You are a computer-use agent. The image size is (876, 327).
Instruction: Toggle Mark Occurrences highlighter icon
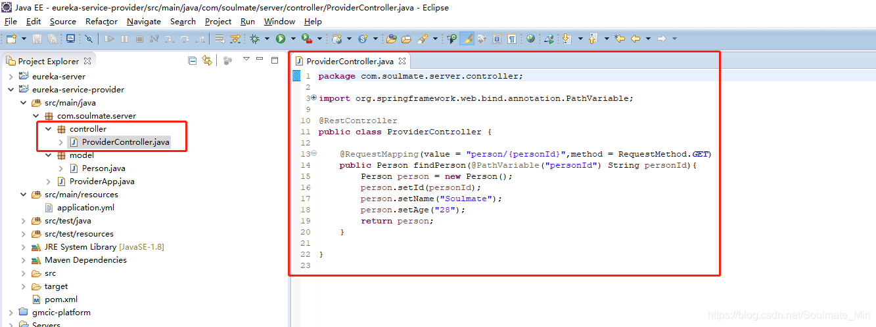[x=467, y=39]
